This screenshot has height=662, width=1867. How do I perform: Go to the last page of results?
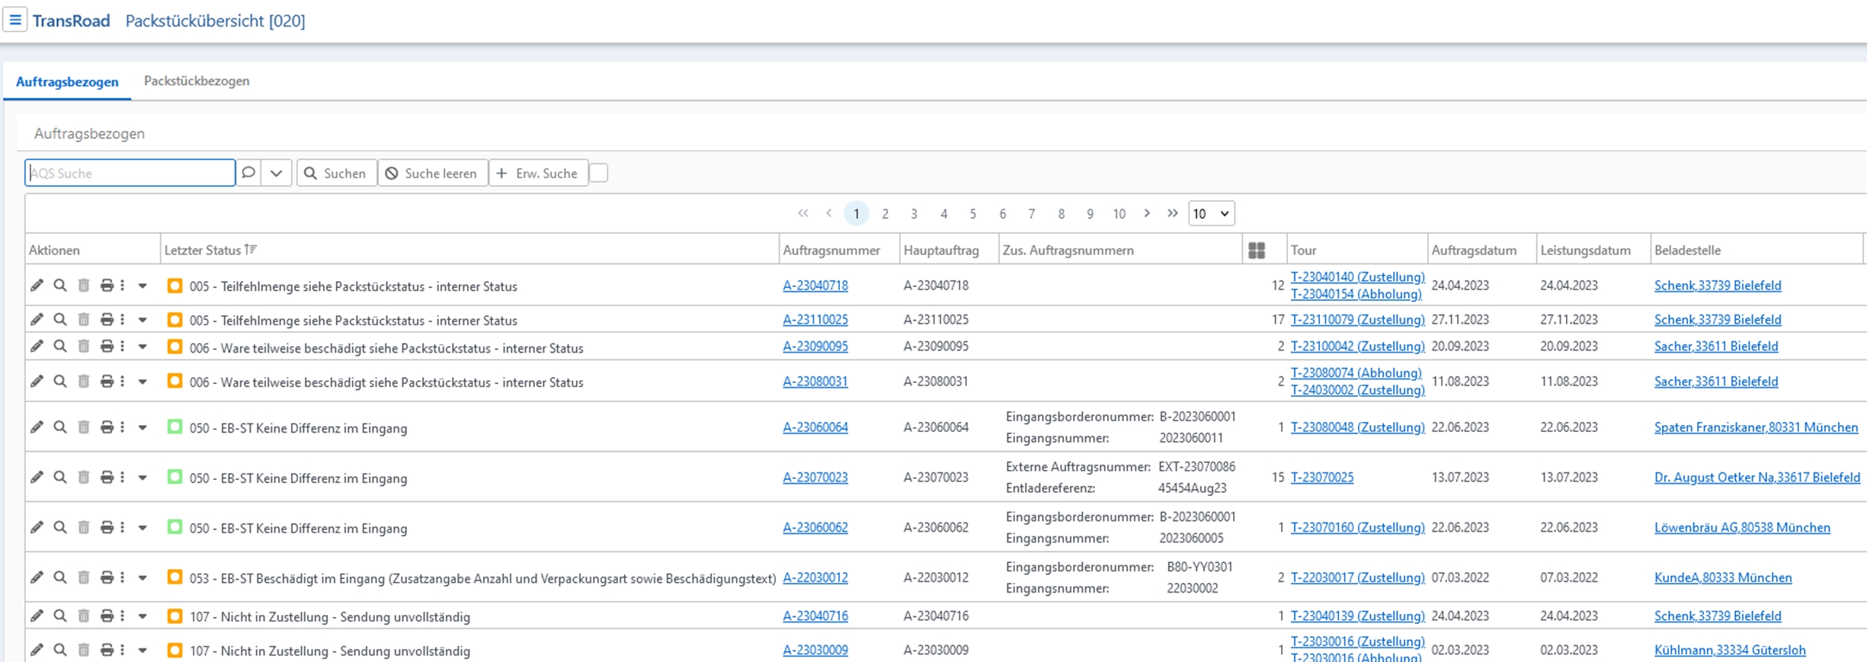coord(1172,213)
